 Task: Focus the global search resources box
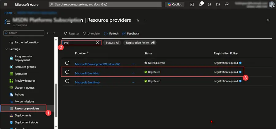click(x=105, y=5)
